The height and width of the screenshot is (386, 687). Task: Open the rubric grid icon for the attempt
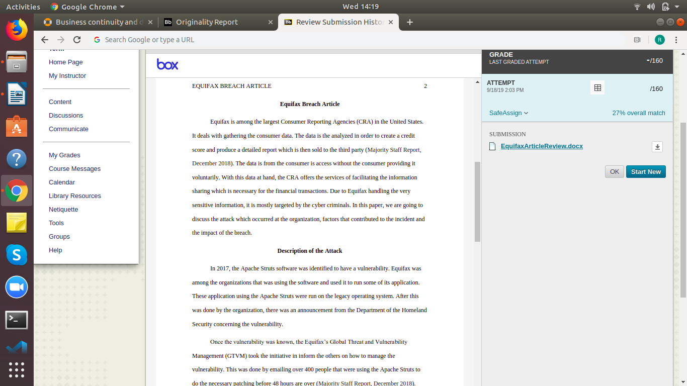pyautogui.click(x=597, y=87)
